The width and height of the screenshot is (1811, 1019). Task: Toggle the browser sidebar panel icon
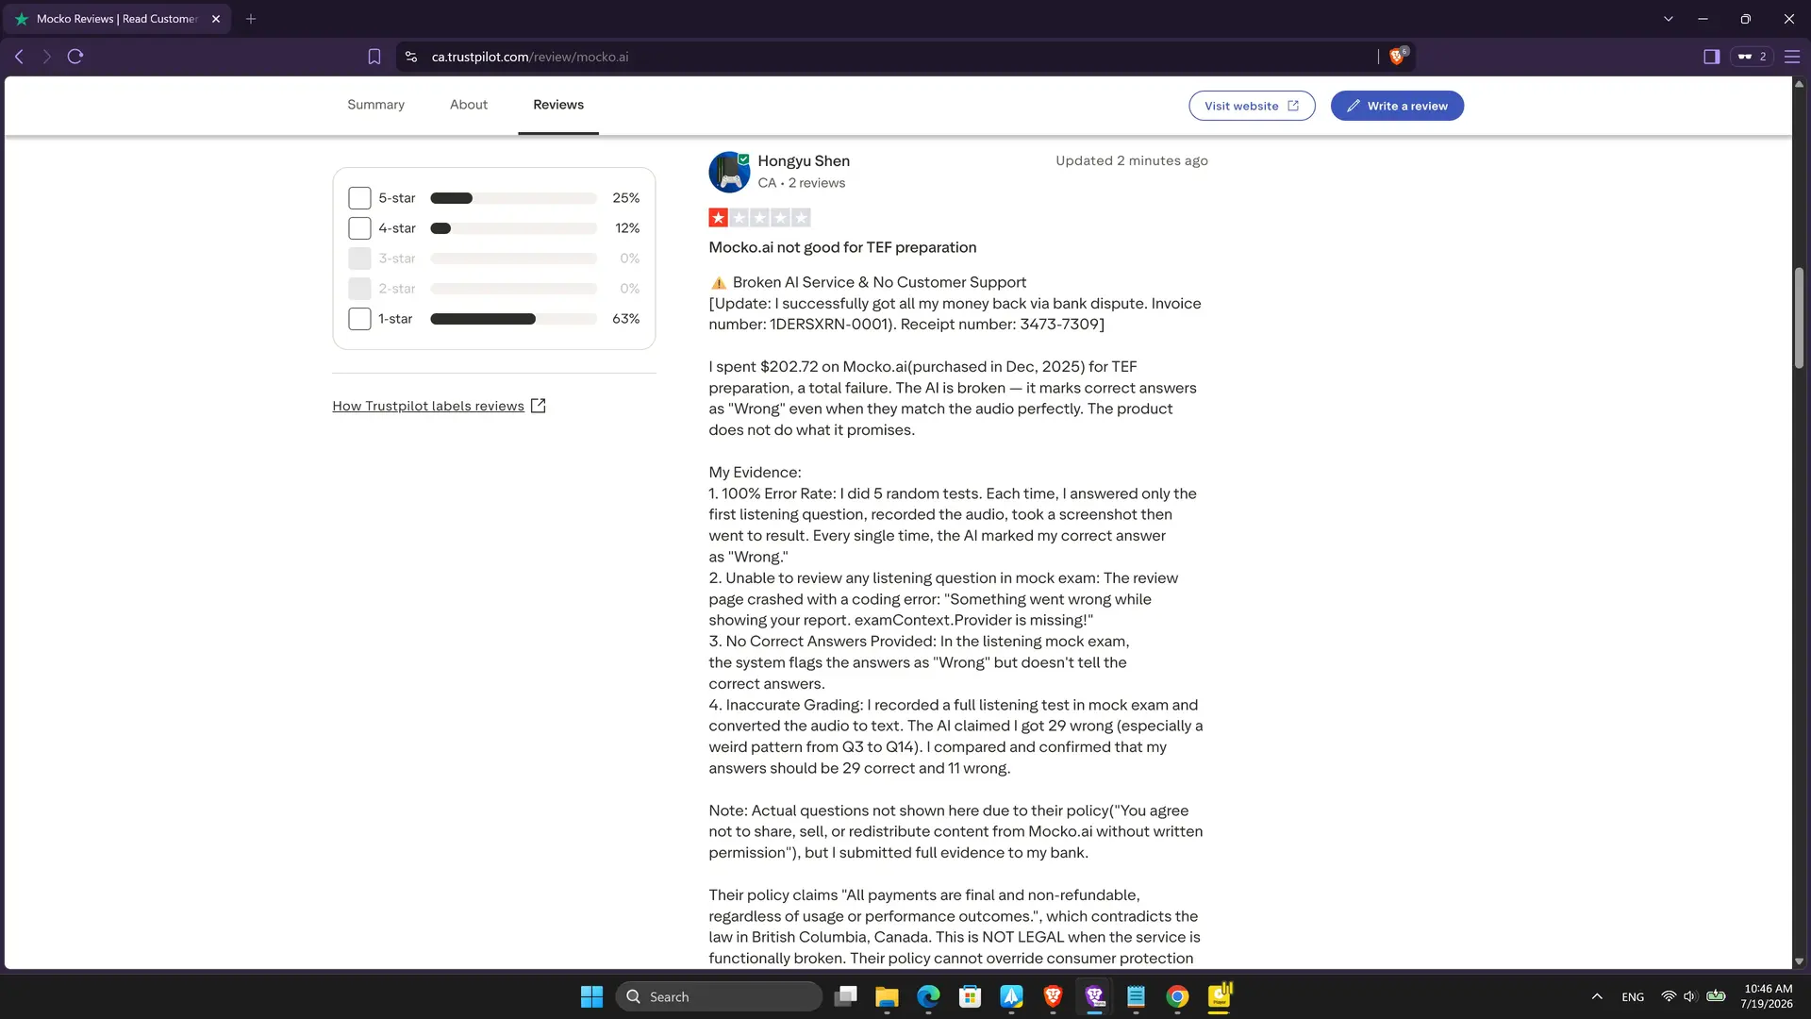click(x=1711, y=57)
